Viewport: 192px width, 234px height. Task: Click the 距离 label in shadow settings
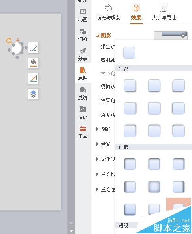click(108, 100)
